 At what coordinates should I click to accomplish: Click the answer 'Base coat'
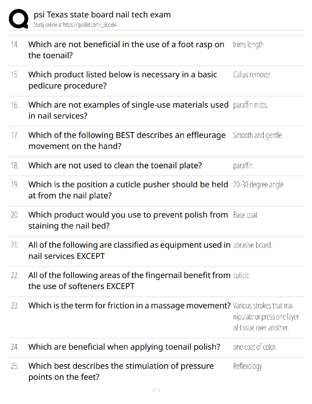coord(245,215)
